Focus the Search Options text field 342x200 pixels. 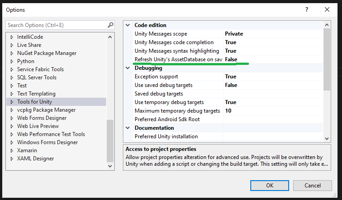tap(56, 25)
